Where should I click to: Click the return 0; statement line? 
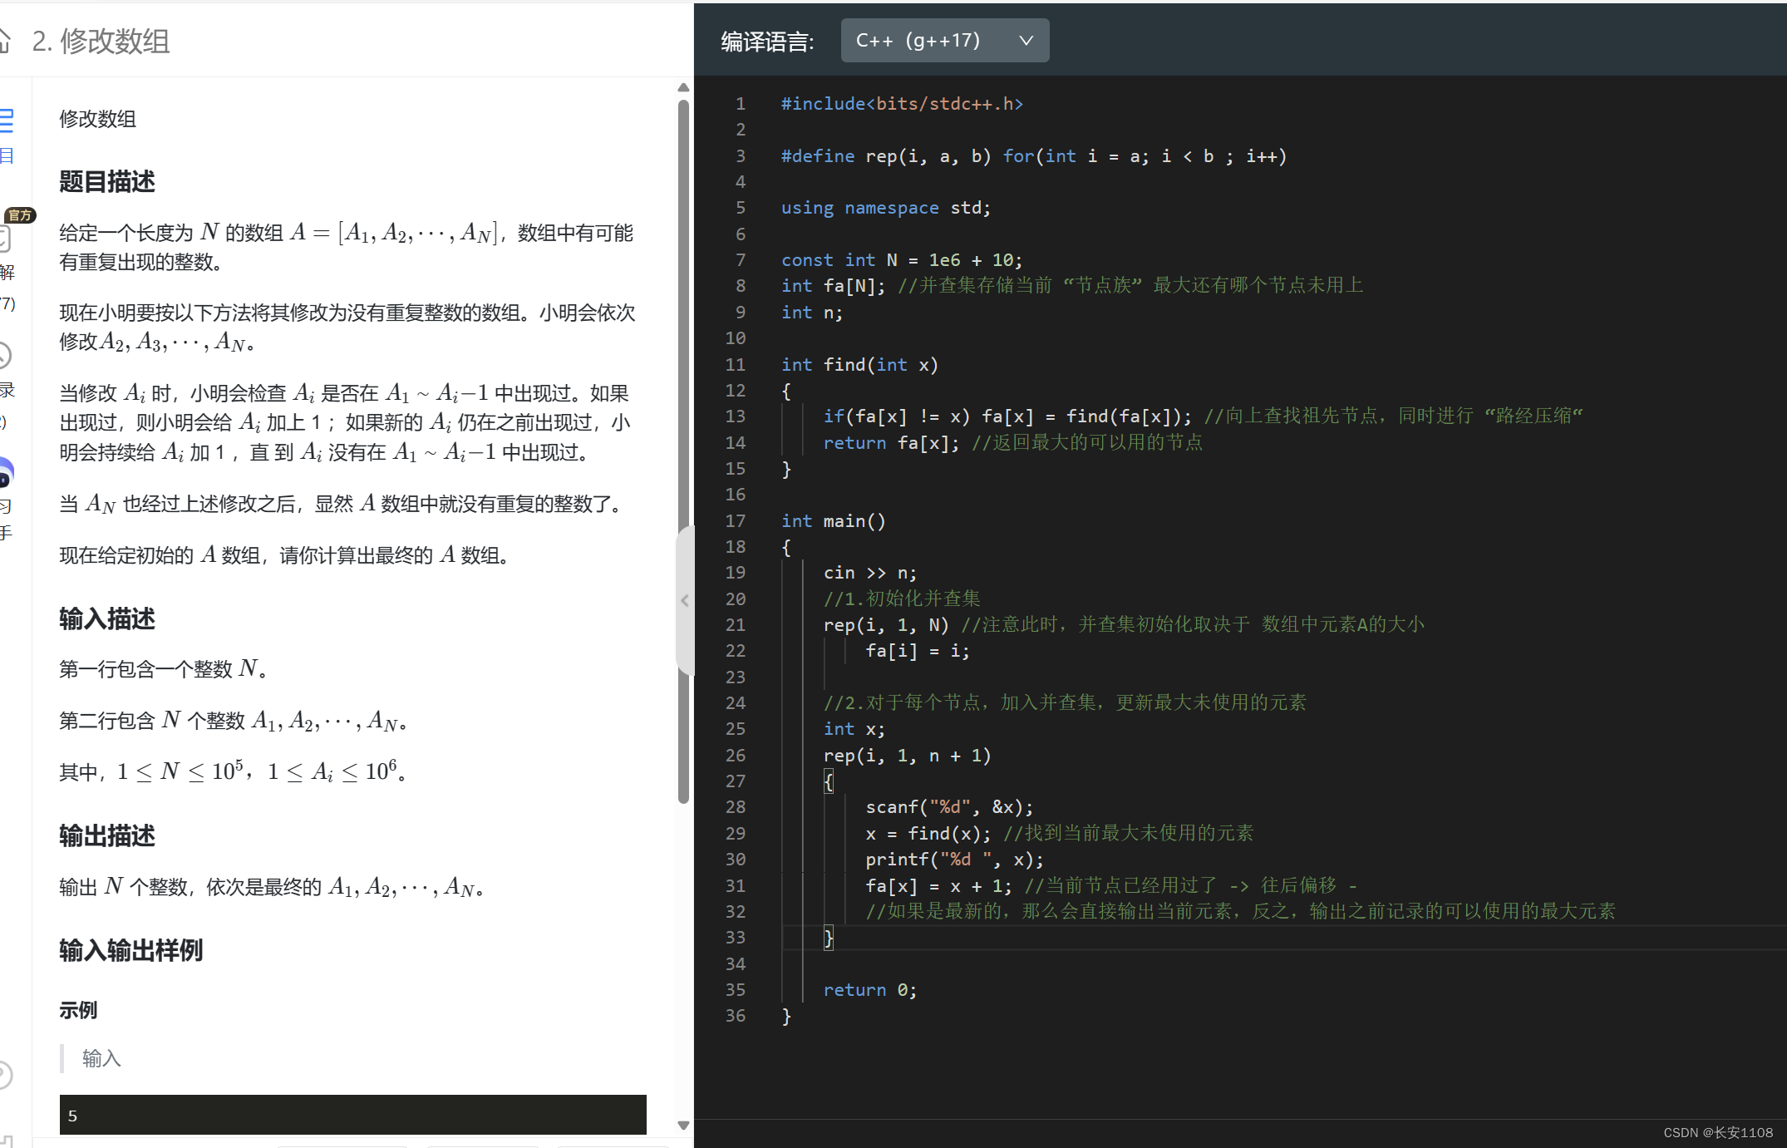pyautogui.click(x=869, y=990)
